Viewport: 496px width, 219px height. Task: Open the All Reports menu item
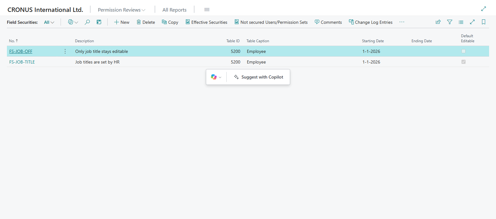(175, 10)
